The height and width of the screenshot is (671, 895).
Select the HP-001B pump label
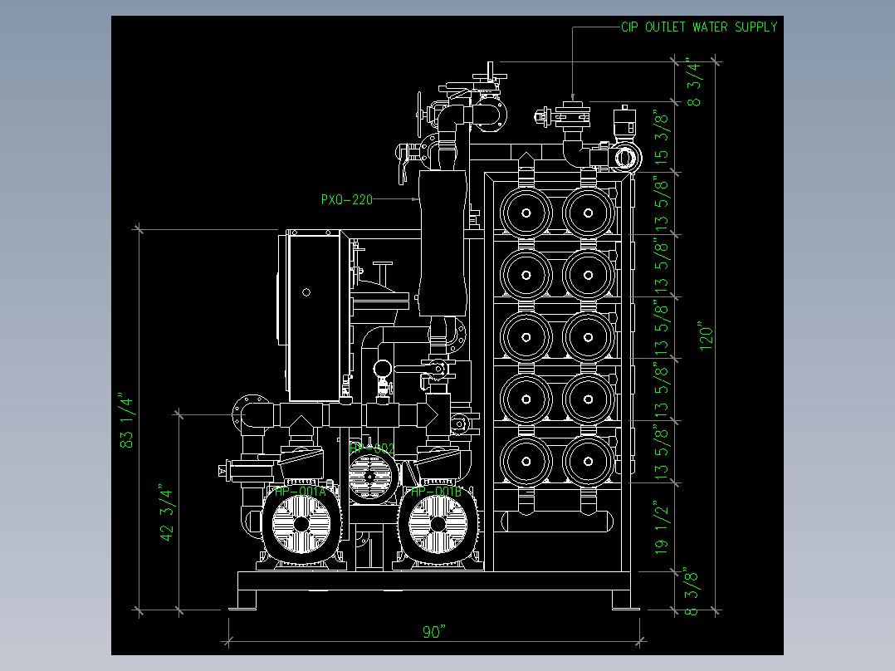pyautogui.click(x=436, y=492)
